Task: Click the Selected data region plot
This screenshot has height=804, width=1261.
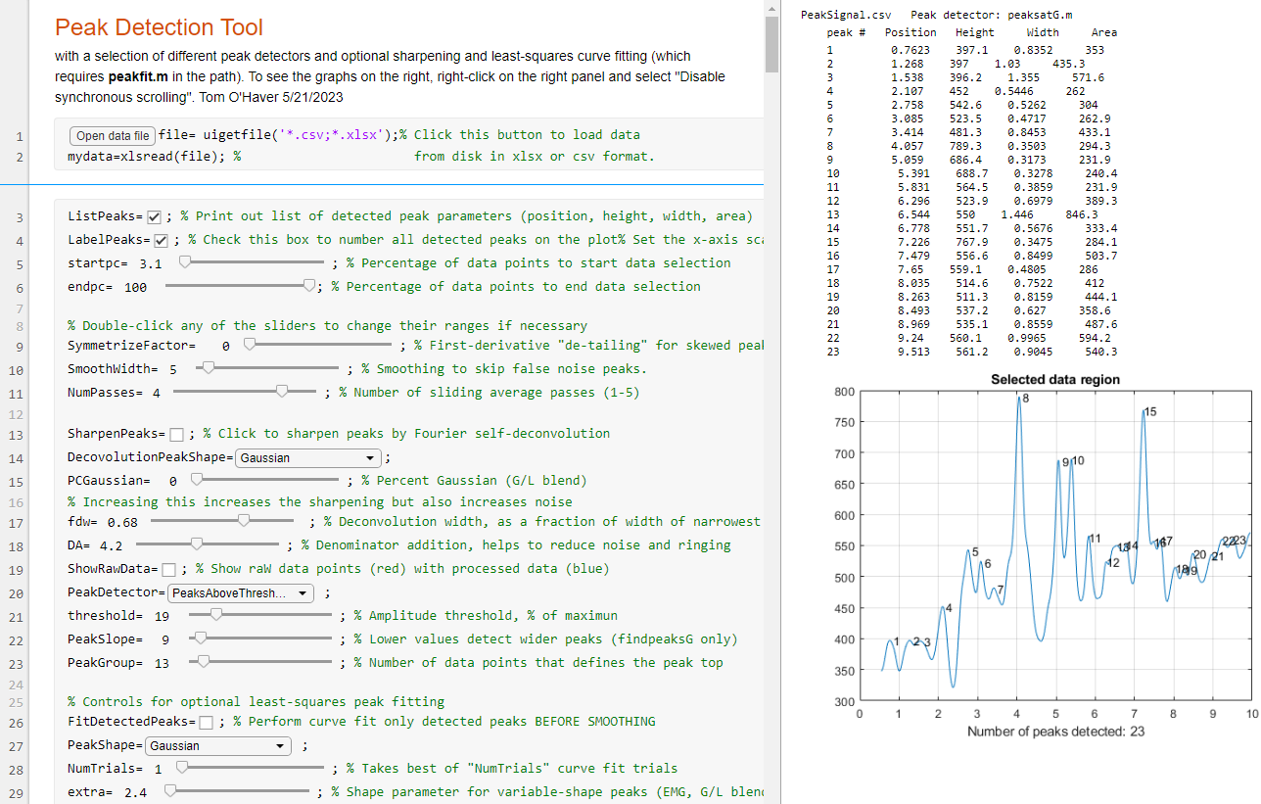Action: point(1054,546)
